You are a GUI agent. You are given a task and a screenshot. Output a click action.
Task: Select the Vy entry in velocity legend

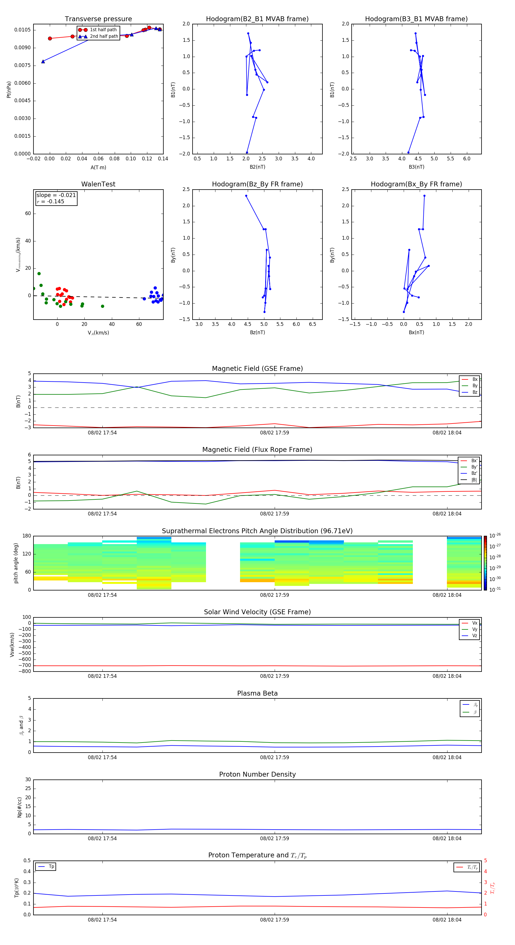point(470,629)
